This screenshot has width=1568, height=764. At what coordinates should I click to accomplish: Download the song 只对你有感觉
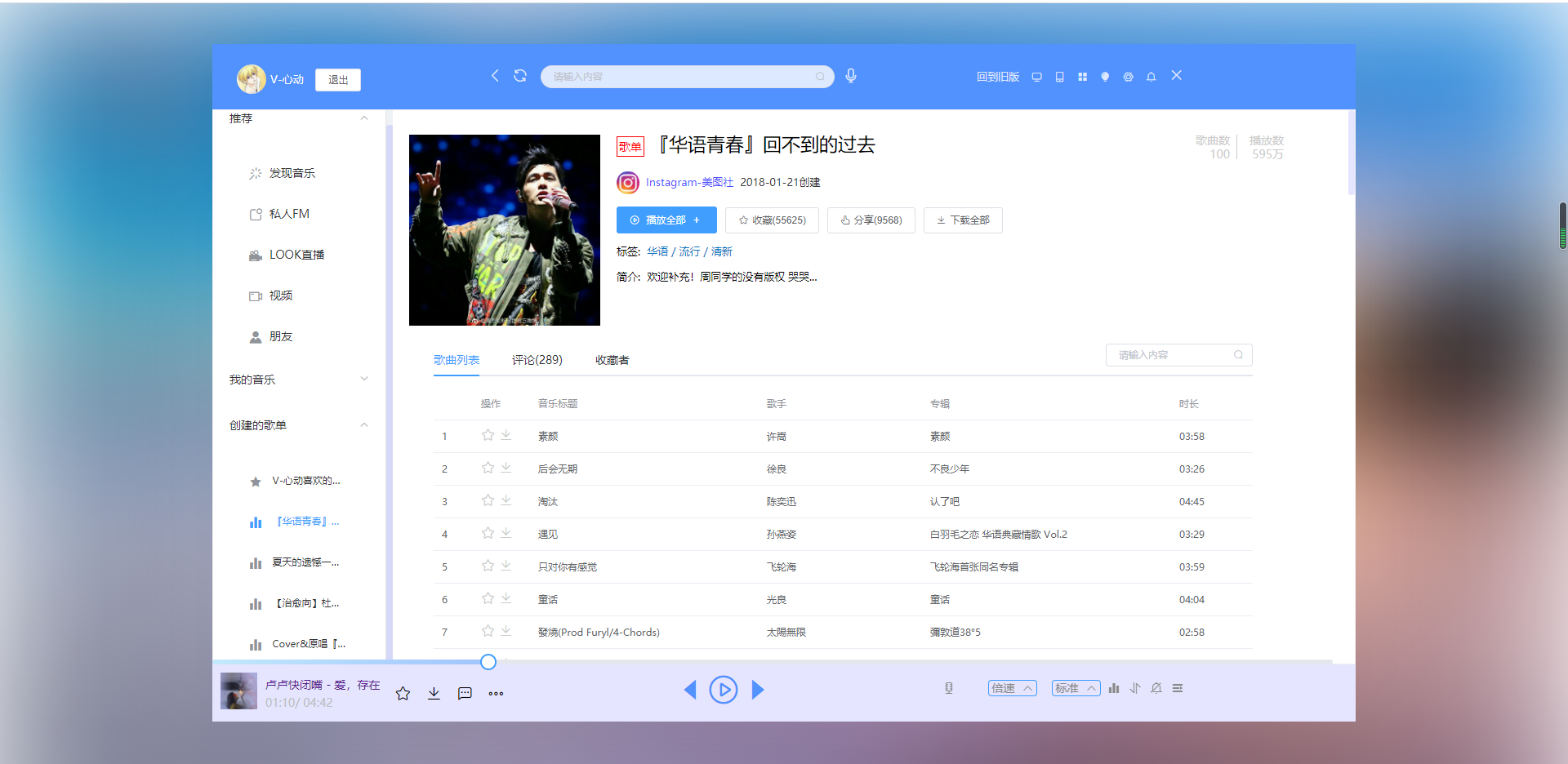[506, 566]
